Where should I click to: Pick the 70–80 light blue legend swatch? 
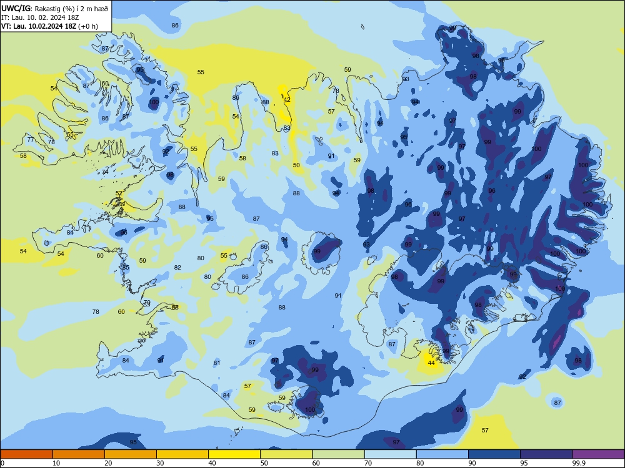pyautogui.click(x=390, y=454)
